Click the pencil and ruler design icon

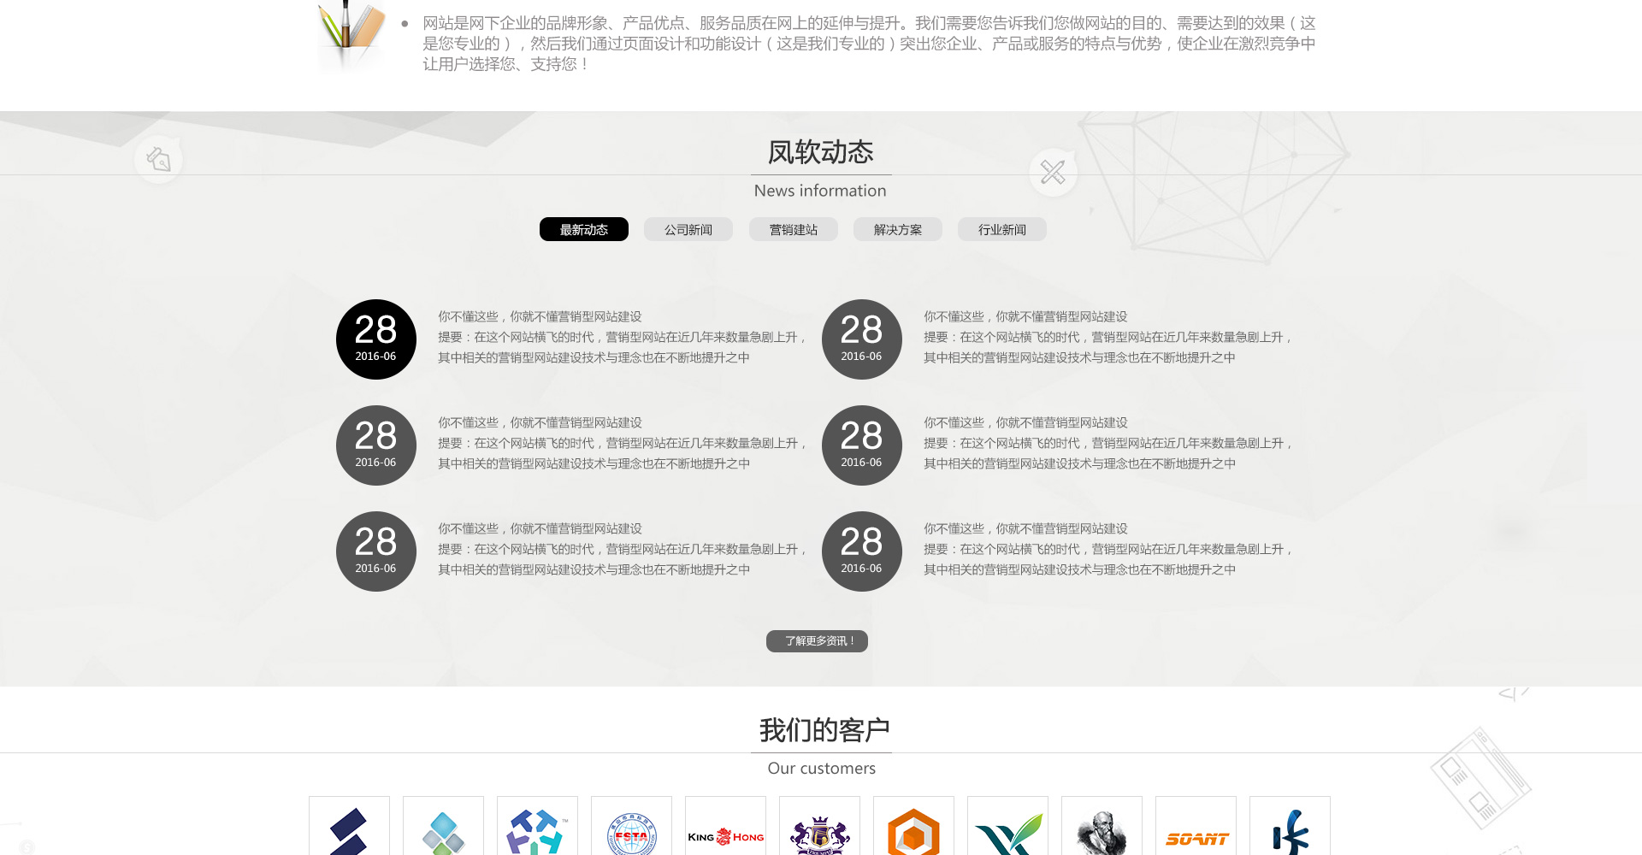pyautogui.click(x=351, y=34)
